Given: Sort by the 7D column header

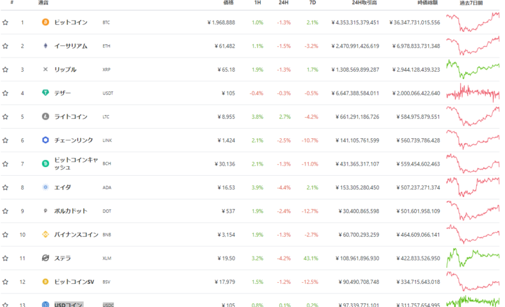Looking at the screenshot, I should pyautogui.click(x=313, y=3).
